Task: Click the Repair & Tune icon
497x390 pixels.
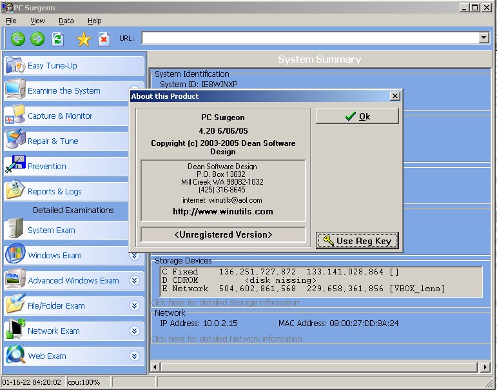Action: [15, 139]
